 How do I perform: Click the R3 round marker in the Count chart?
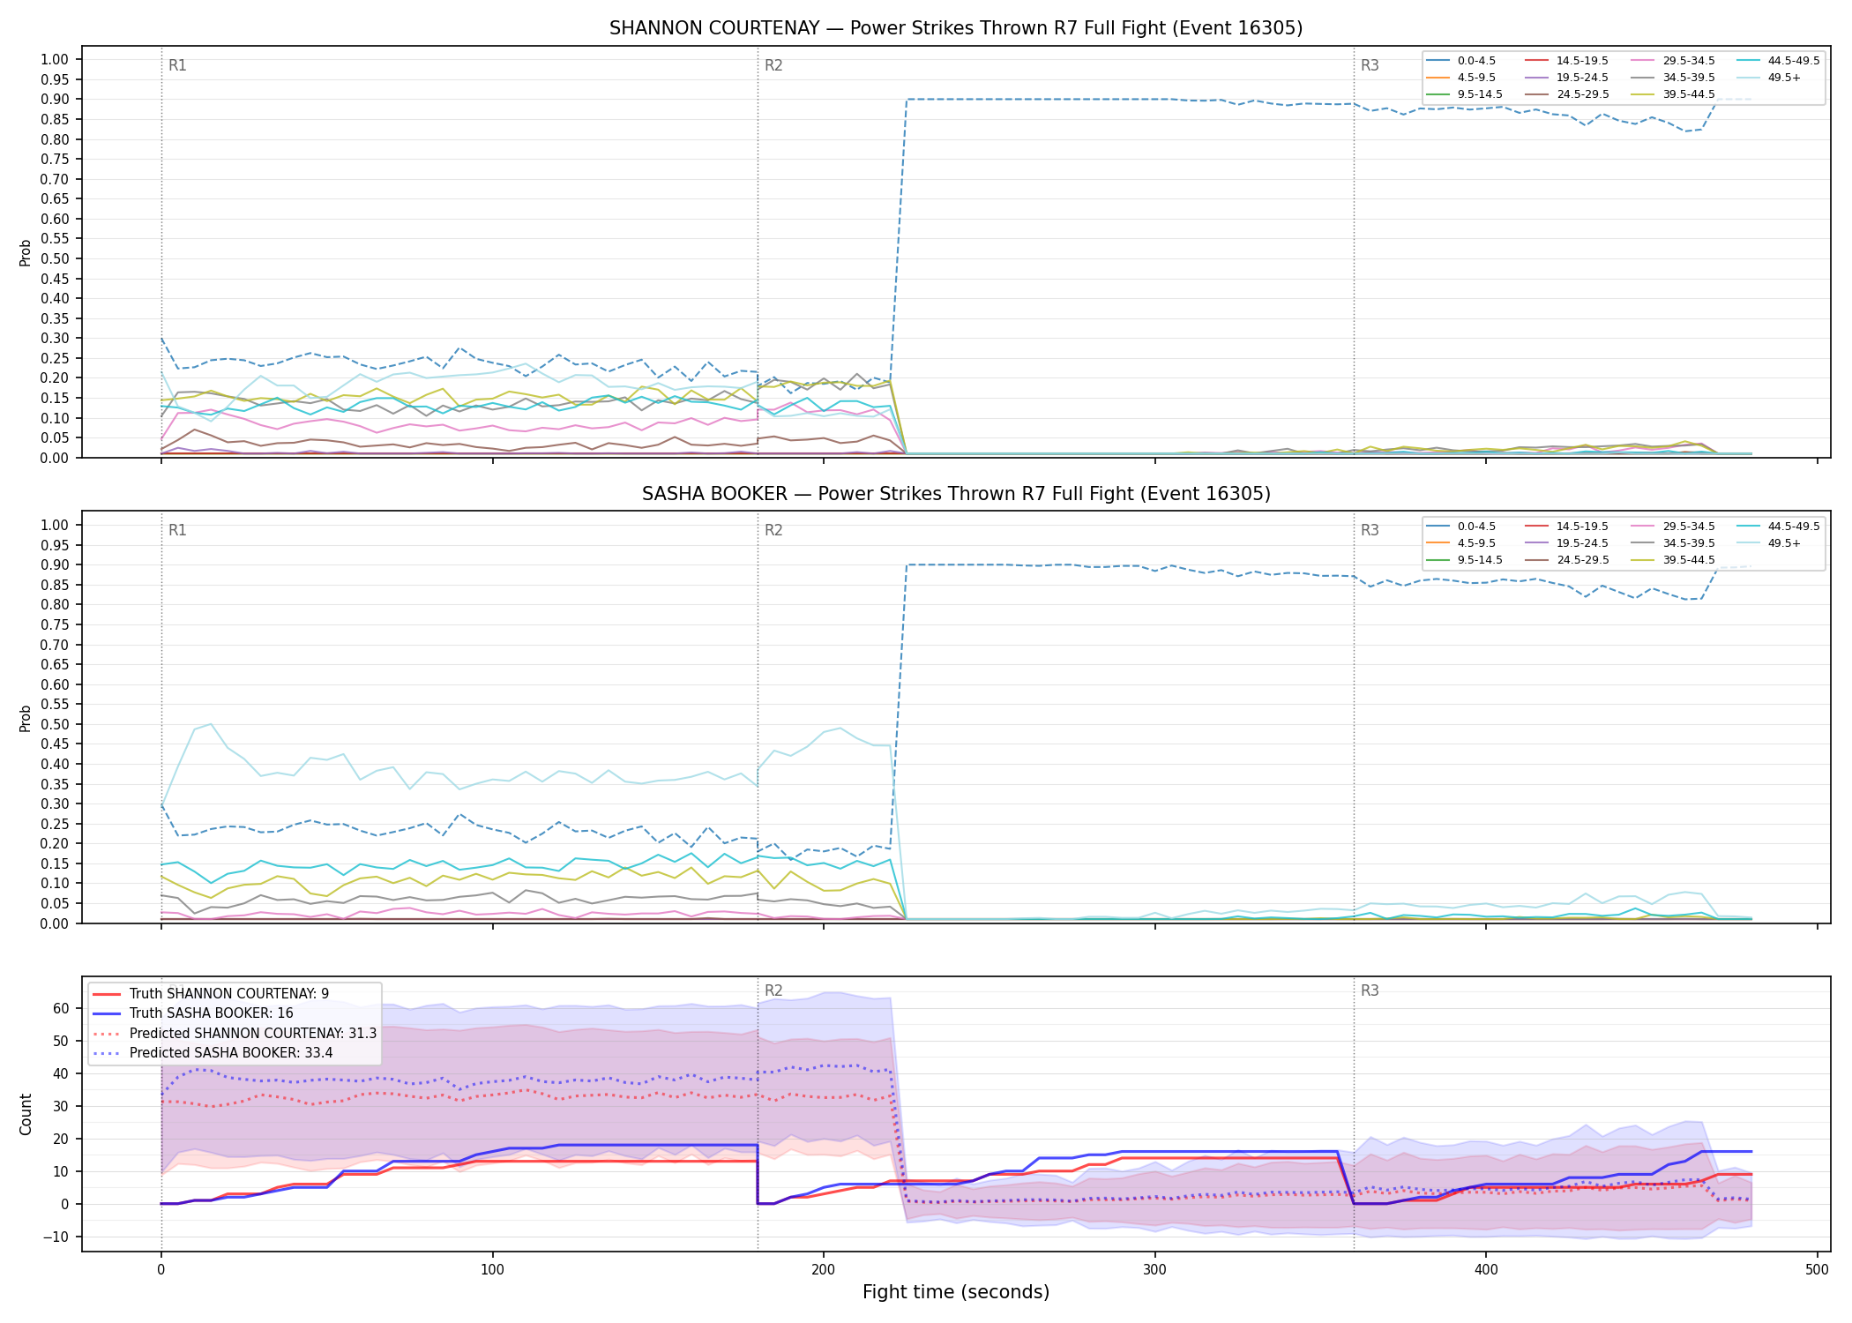[x=1370, y=990]
